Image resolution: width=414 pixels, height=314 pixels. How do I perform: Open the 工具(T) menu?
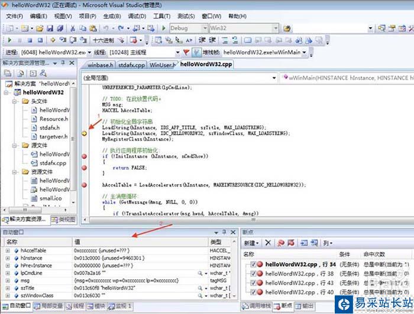pyautogui.click(x=162, y=17)
